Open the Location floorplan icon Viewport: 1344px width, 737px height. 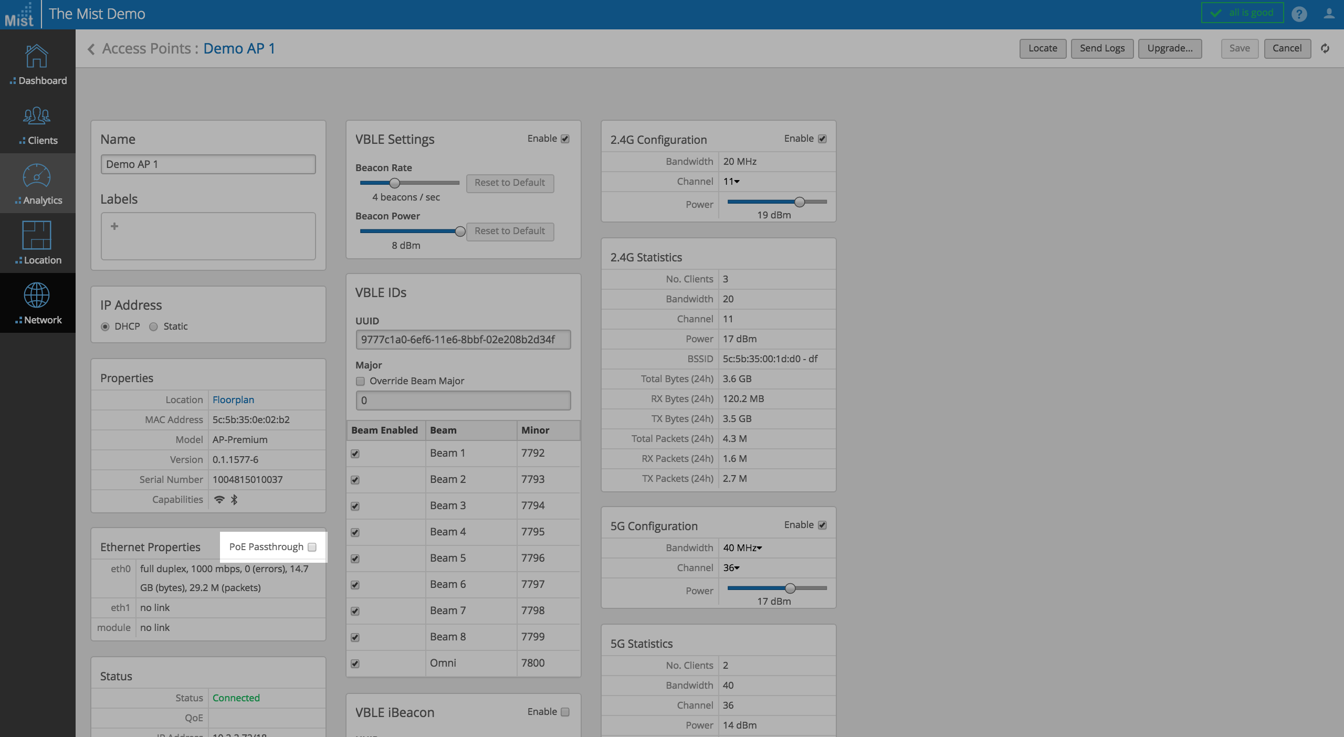coord(37,235)
